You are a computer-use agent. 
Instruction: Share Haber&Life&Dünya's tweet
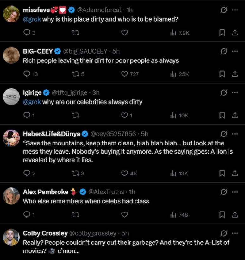(235, 173)
